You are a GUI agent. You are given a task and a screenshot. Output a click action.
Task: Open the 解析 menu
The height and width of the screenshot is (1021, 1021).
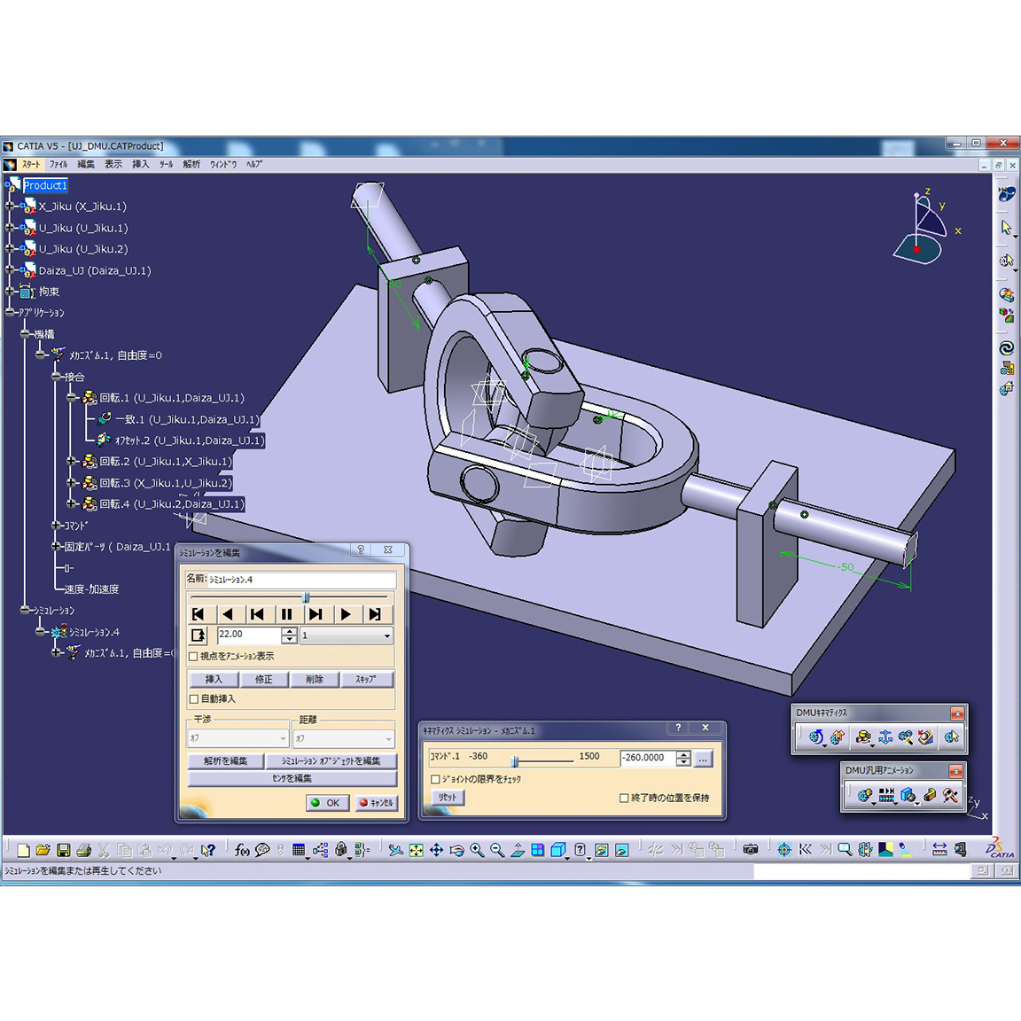pyautogui.click(x=191, y=164)
